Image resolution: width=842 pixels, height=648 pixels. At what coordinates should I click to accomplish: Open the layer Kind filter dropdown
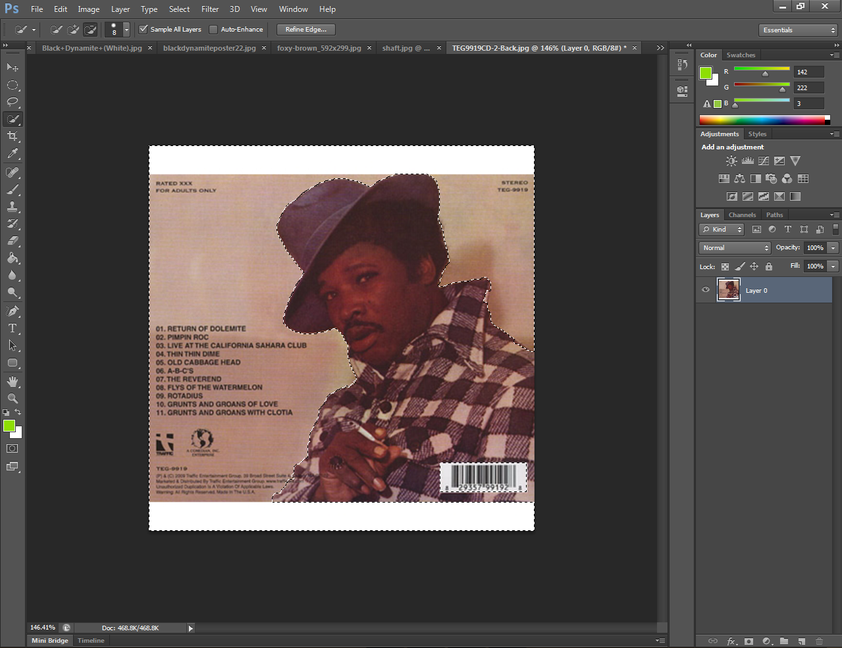pyautogui.click(x=722, y=230)
